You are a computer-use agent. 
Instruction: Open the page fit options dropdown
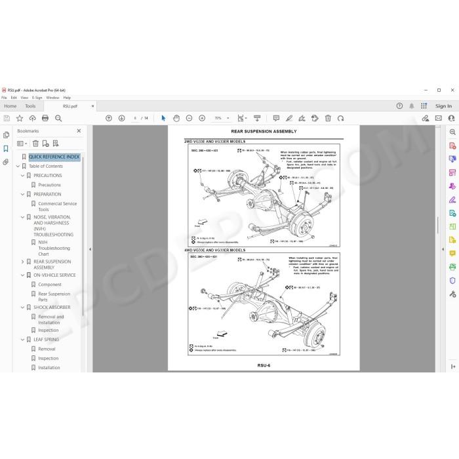pos(242,118)
